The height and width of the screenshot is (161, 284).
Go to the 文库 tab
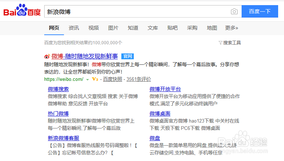coord(153,28)
